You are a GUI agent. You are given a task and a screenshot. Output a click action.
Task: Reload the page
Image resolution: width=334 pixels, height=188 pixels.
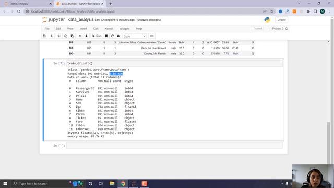pos(19,11)
